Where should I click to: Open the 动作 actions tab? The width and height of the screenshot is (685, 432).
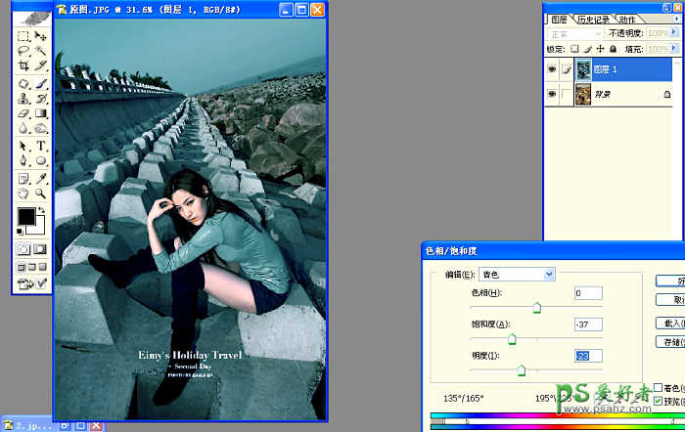(x=627, y=19)
